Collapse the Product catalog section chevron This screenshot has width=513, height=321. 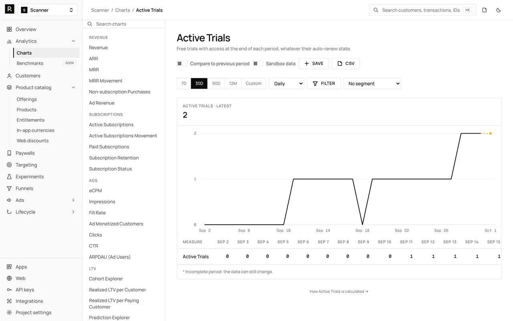[x=73, y=87]
